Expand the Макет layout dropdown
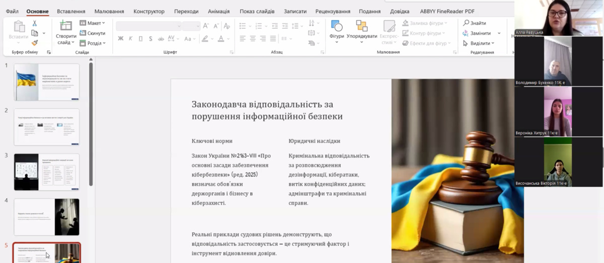 (x=93, y=23)
